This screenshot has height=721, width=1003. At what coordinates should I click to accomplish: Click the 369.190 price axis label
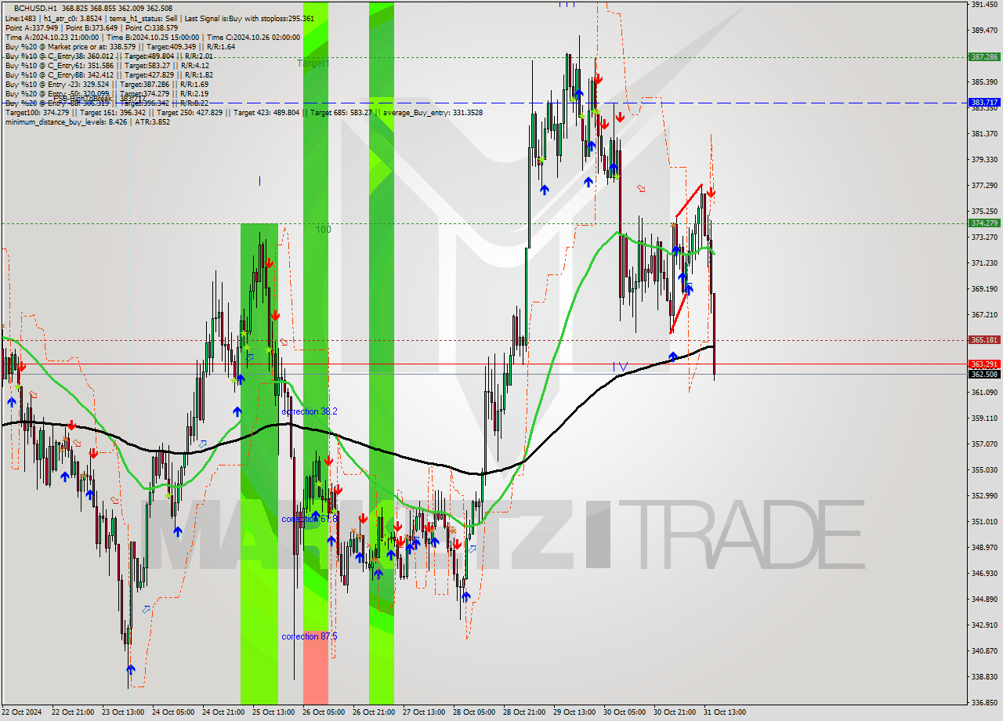984,289
